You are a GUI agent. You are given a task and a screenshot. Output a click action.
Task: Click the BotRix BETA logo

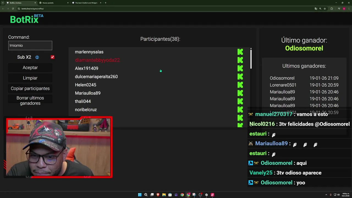27,19
